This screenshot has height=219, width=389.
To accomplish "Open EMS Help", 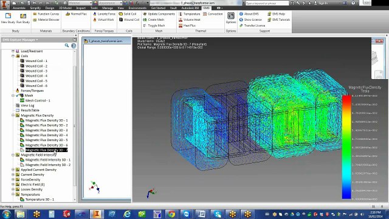I will click(x=276, y=14).
